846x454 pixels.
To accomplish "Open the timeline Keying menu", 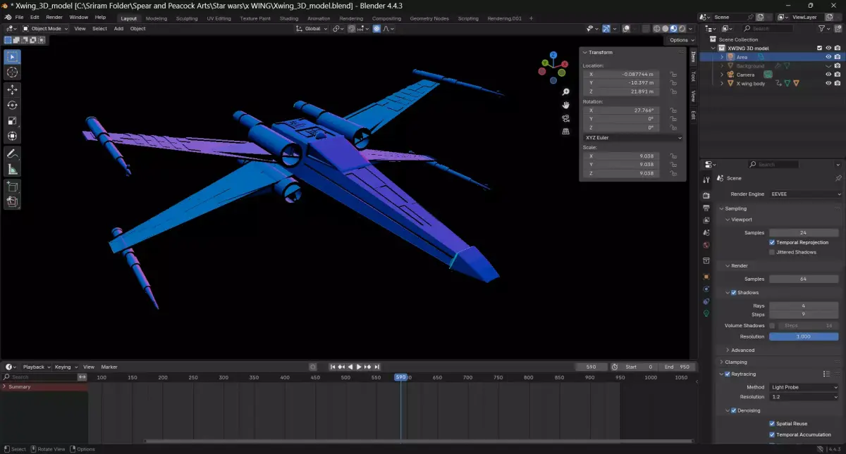I will [x=66, y=367].
